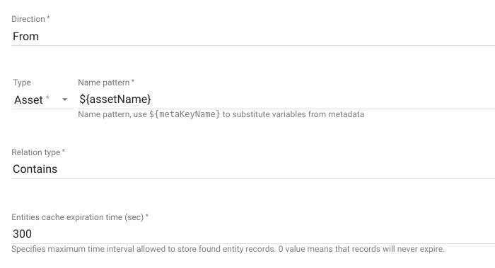Click the word From in Direction field
Viewport: 495px width, 268px height.
(25, 37)
